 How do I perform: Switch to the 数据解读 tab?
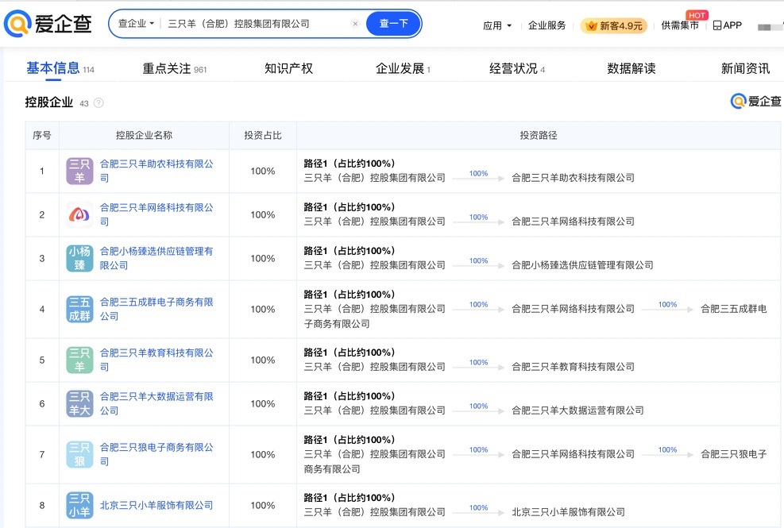[x=631, y=68]
